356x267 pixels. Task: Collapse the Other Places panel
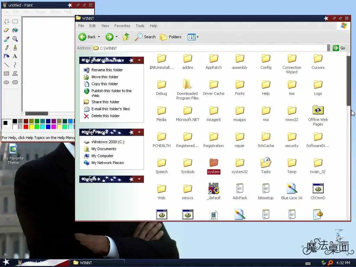point(139,132)
